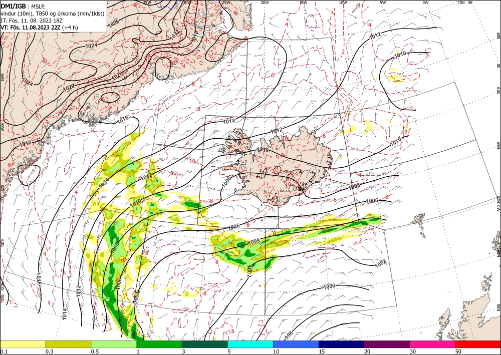Click the pale yellow 0.1 mm legend swatch

(x=23, y=344)
